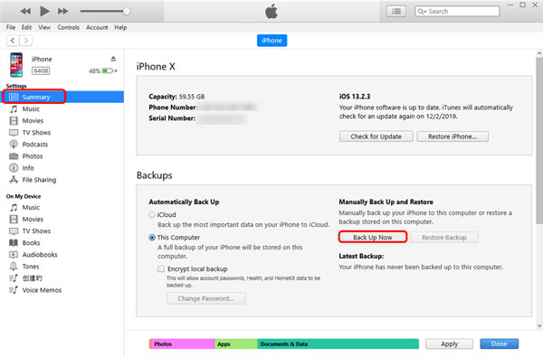The image size is (543, 357).
Task: Start playback with the Play button
Action: [44, 11]
